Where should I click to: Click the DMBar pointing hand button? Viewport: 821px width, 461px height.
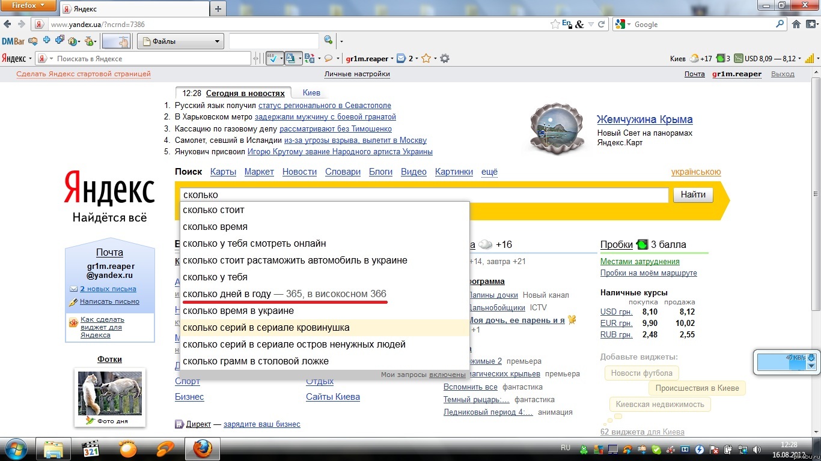(x=117, y=41)
